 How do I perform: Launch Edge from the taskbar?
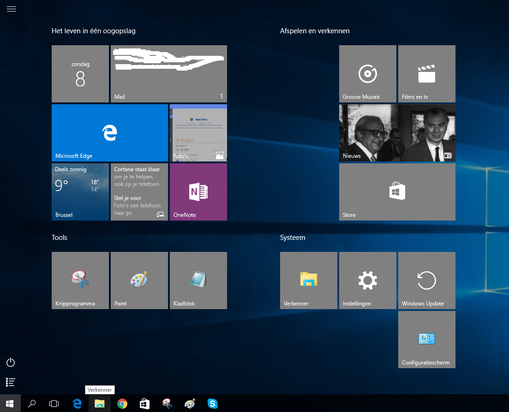(77, 404)
